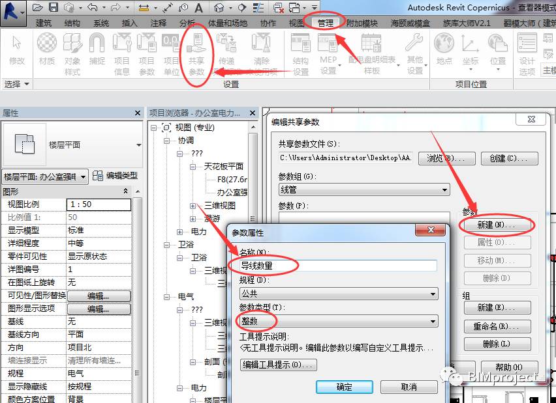Open the 协作 ribbon tab
Viewport: 556px width, 403px height.
point(268,23)
